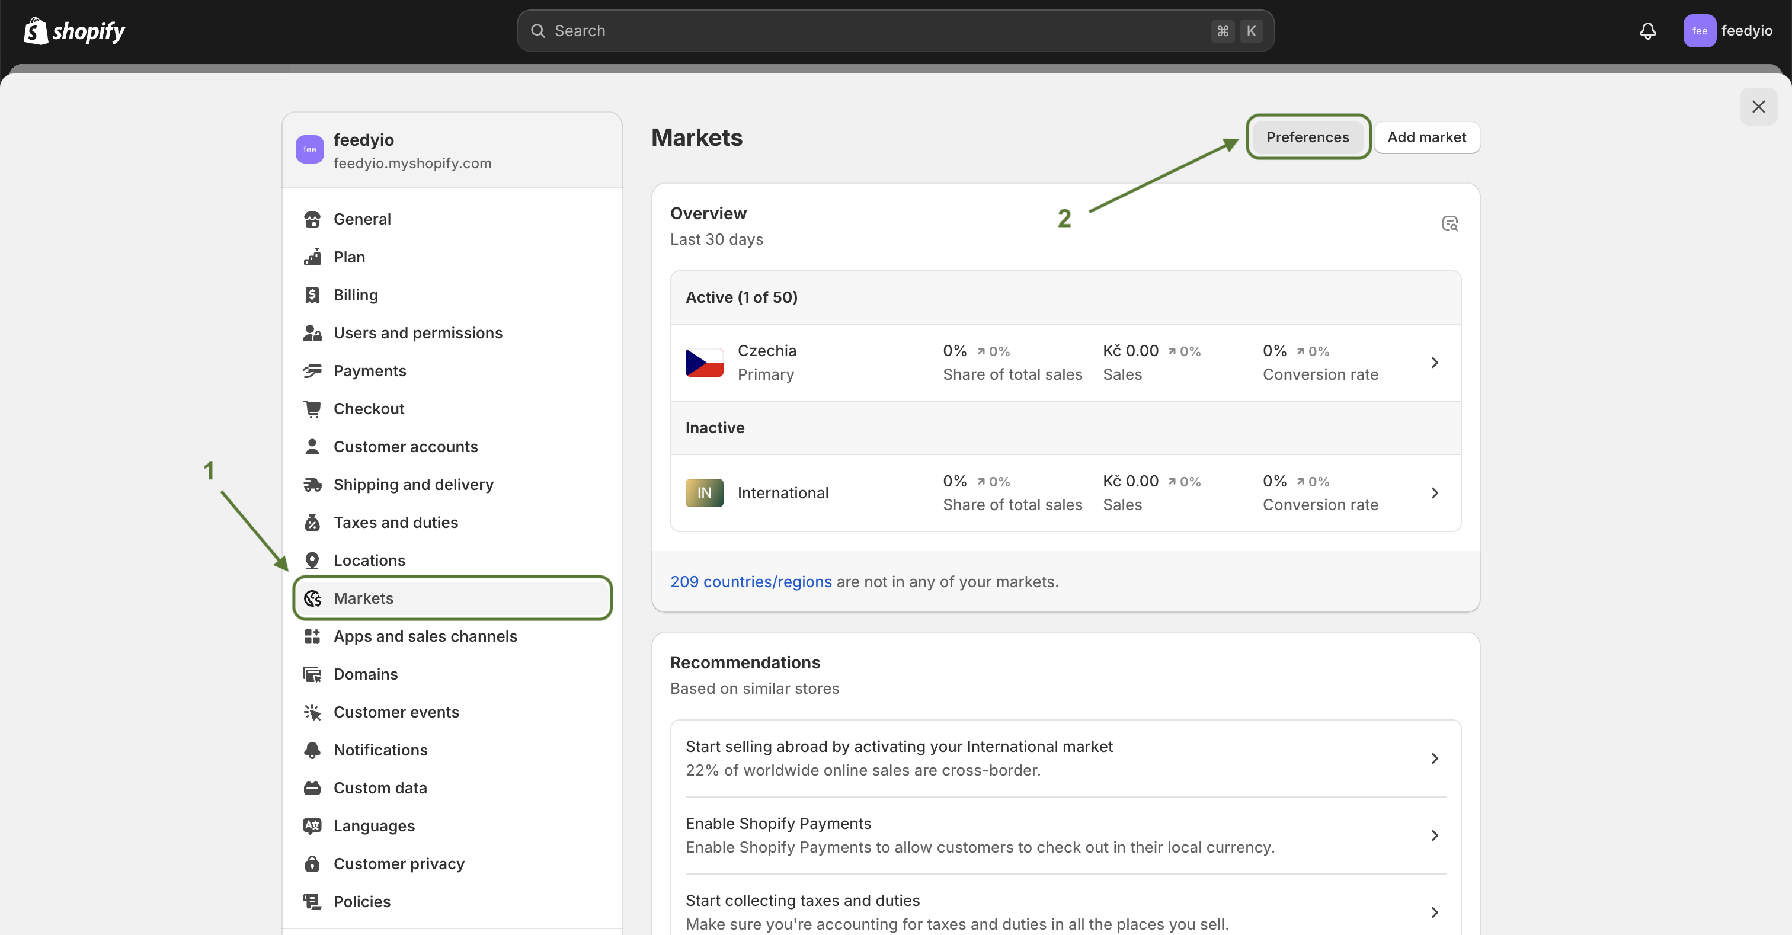1792x935 pixels.
Task: Open the Enable Shopify Payments chevron
Action: (x=1435, y=835)
